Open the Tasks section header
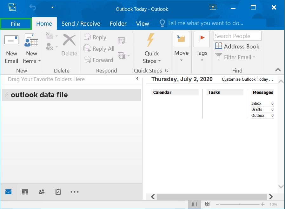Screen dimensions: 285x209 tap(225, 92)
